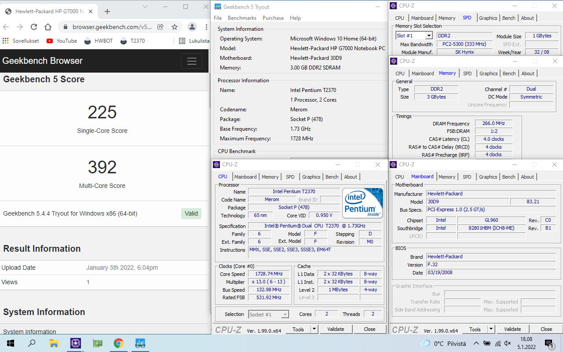Screen dimensions: 563x352
Task: Switch to Graphics tab in CPU-Z Mainboard window
Action: (488, 177)
